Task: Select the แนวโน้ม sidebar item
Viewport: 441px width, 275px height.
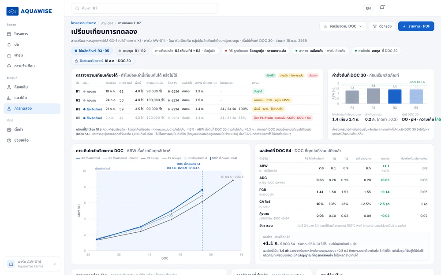Action: click(x=32, y=98)
